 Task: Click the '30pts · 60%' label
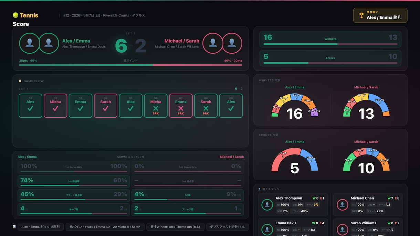click(x=28, y=61)
